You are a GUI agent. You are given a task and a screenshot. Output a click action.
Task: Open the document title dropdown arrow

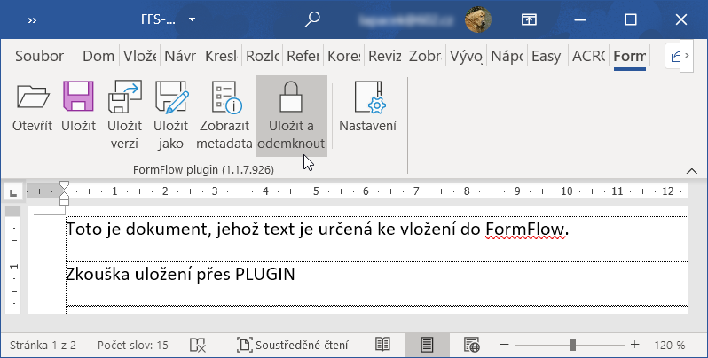point(191,19)
